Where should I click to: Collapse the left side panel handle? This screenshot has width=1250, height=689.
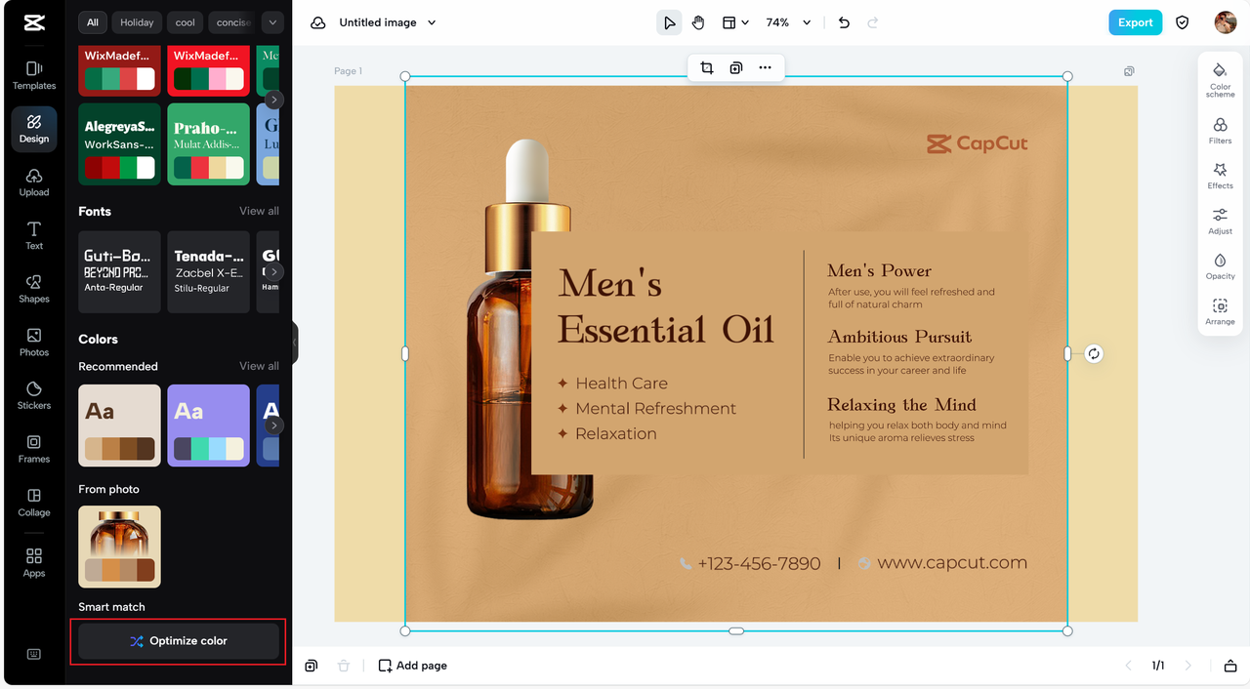(294, 344)
